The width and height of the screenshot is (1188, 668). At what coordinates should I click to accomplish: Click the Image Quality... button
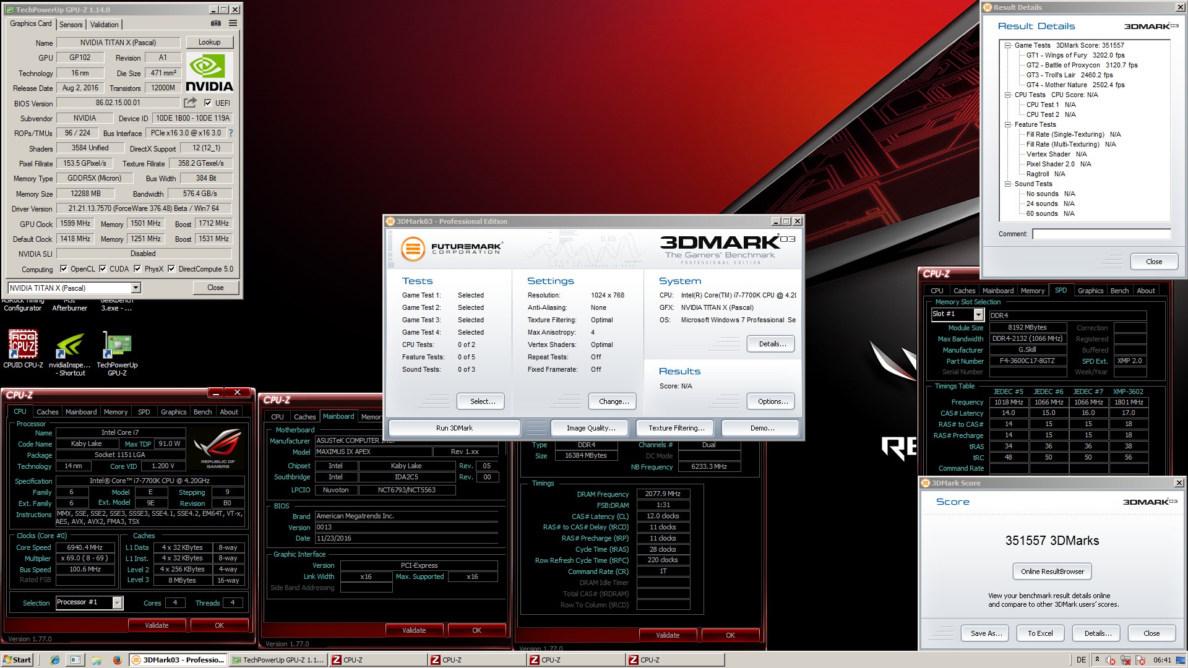(x=591, y=428)
